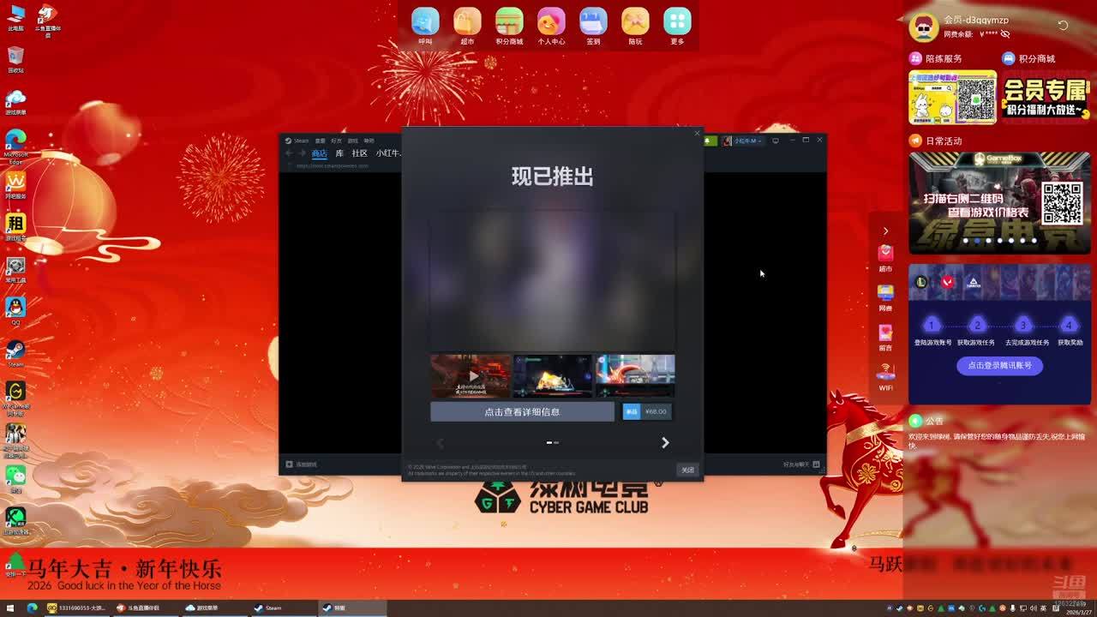This screenshot has width=1097, height=617.
Task: Open 此电脑 This PC desktop icon
Action: (x=15, y=17)
